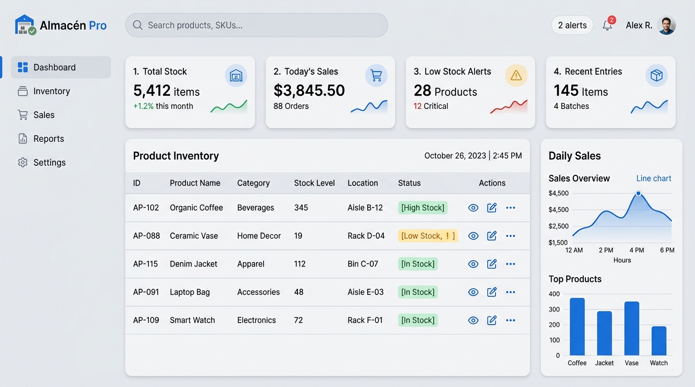Click the notification bell icon

coord(608,25)
